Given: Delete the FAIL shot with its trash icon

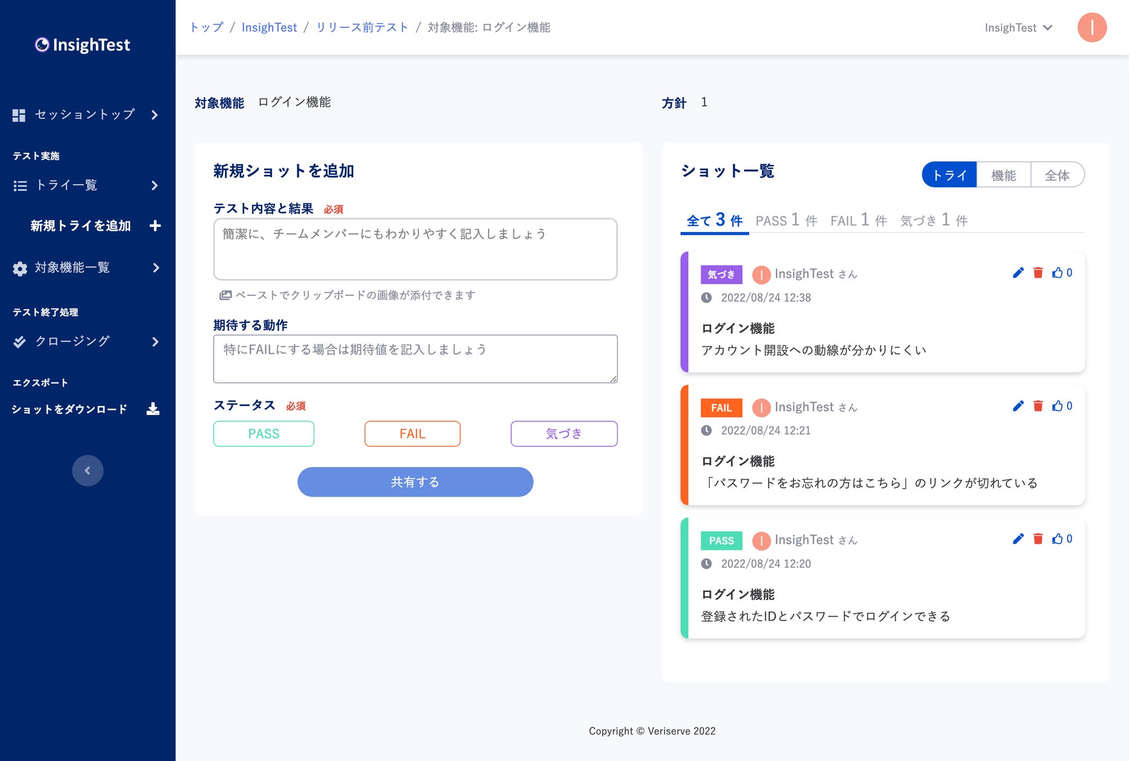Looking at the screenshot, I should [x=1038, y=406].
